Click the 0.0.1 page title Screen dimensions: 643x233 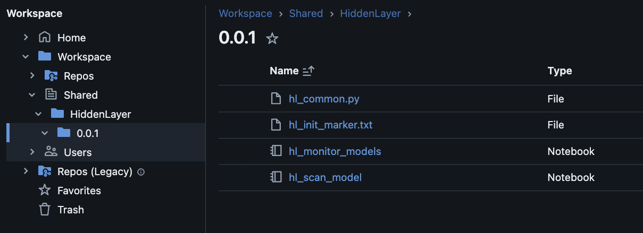point(237,38)
